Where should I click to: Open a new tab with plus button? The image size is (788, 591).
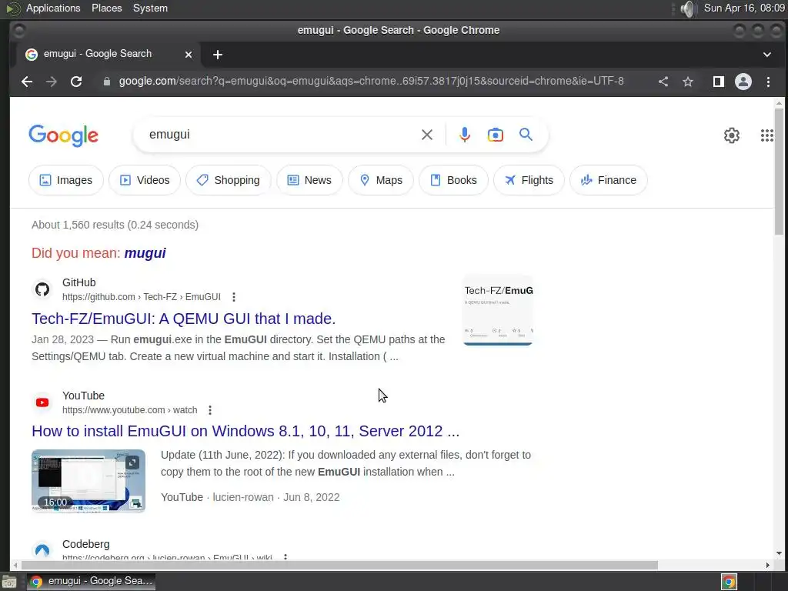pos(218,55)
